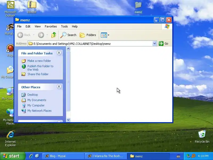Open My Computer from Other Places
The width and height of the screenshot is (213, 160).
36,105
